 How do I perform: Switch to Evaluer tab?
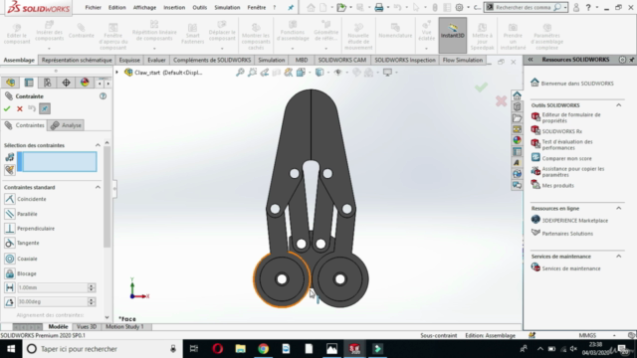click(156, 60)
